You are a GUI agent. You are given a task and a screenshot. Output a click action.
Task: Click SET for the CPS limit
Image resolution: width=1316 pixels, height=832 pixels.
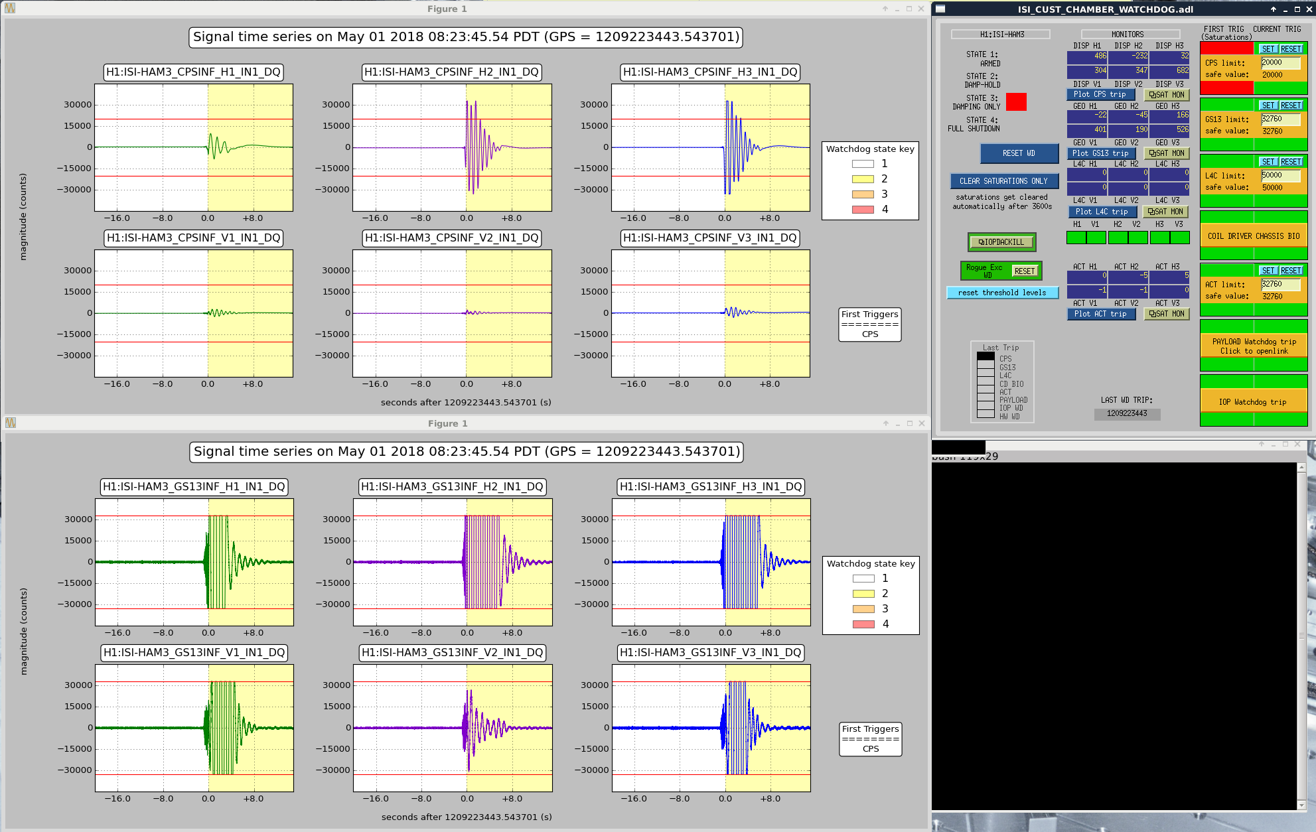[1268, 49]
